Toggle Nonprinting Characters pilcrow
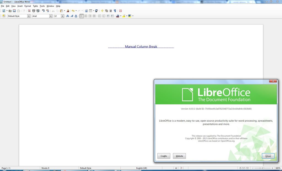 [x=115, y=11]
